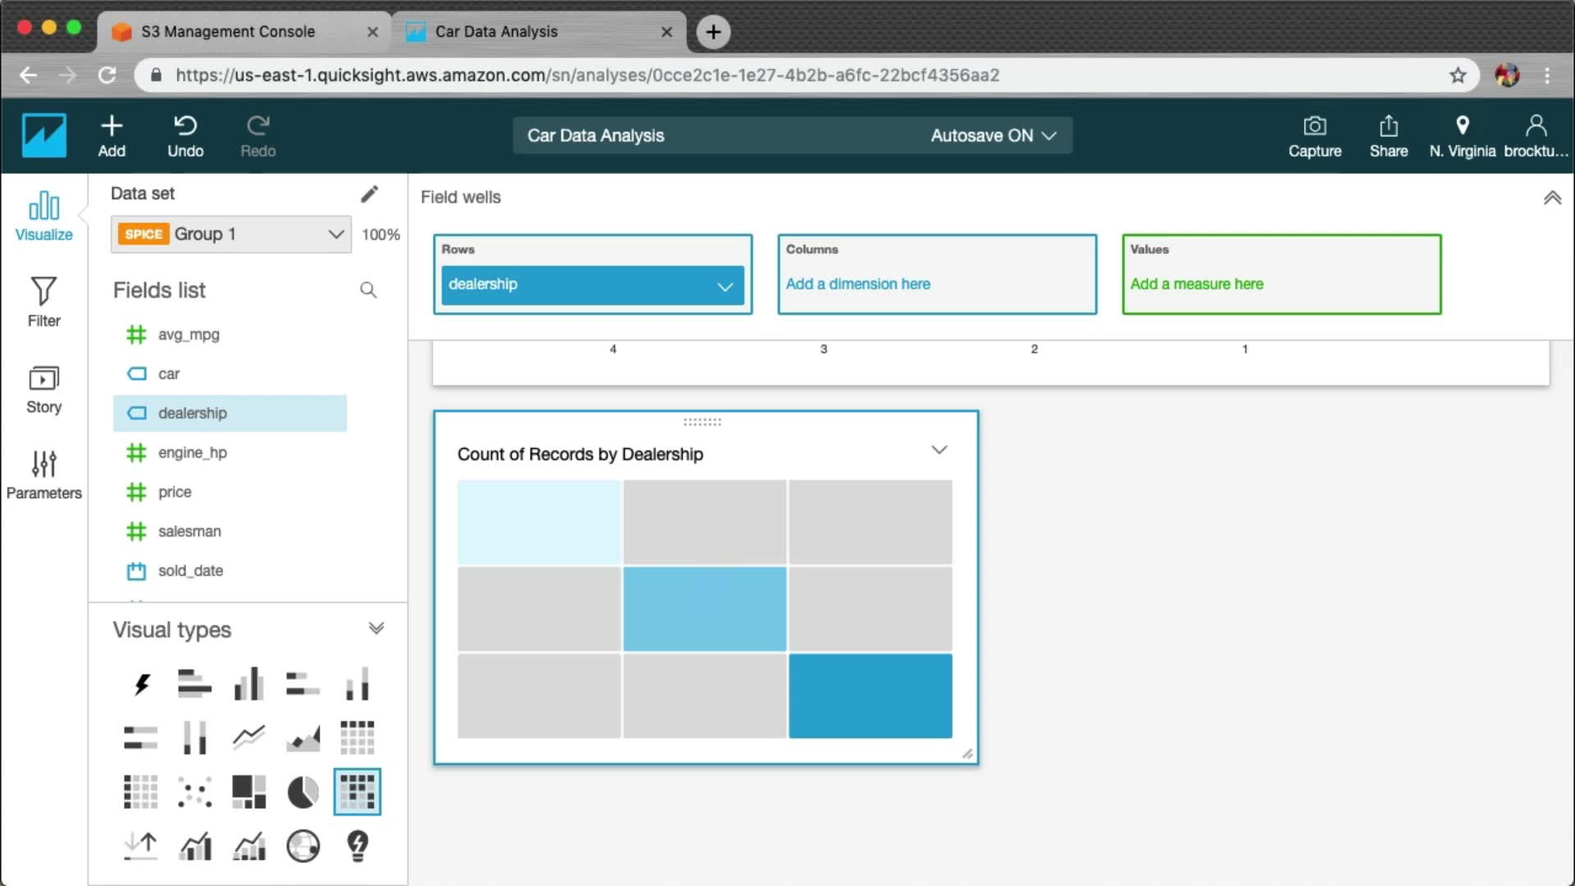Collapse the Visual types panel
1575x886 pixels.
(376, 629)
